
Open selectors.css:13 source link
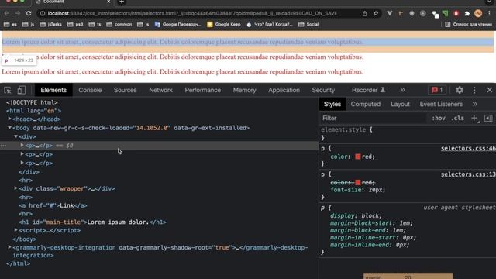468,174
